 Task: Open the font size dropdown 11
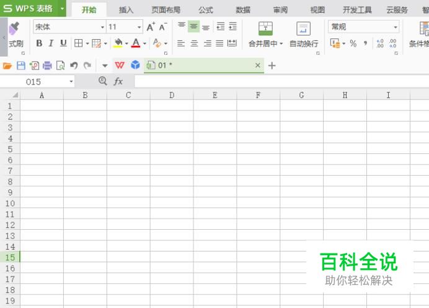click(139, 27)
